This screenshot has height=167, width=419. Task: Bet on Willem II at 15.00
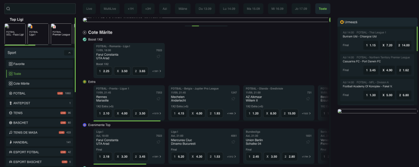290,113
